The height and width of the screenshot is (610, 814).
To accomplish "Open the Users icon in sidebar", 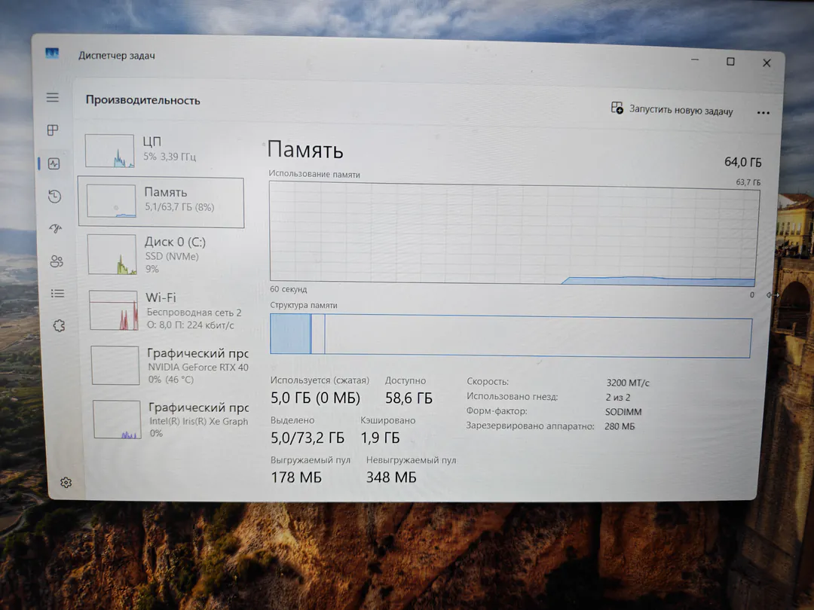I will [x=57, y=261].
